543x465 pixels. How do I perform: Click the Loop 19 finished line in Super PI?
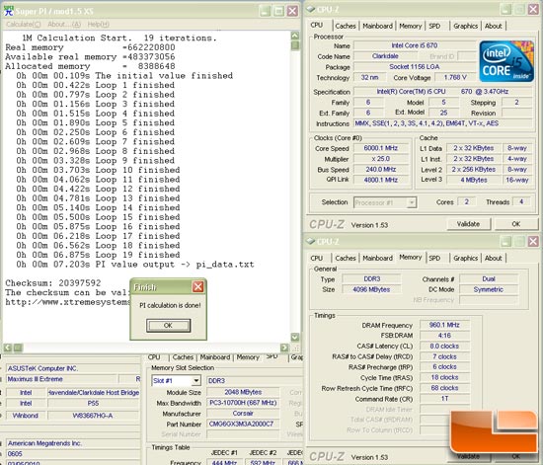(x=98, y=255)
